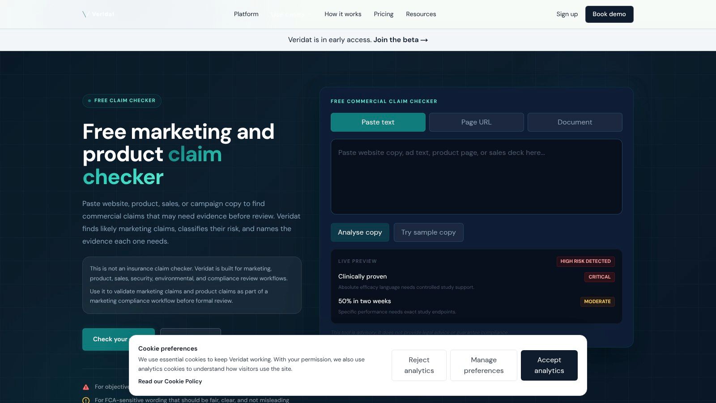
Task: Click the Analyse copy button
Action: (360, 232)
